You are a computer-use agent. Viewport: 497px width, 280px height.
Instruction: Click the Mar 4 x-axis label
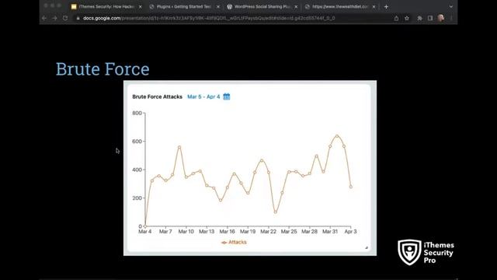coord(145,232)
